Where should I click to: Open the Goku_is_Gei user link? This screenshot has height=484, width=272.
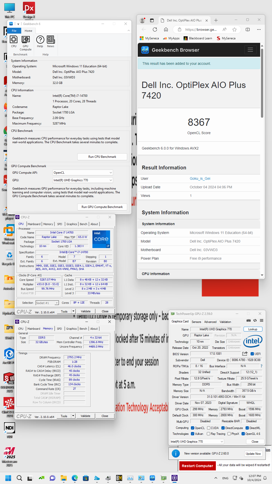(x=200, y=178)
